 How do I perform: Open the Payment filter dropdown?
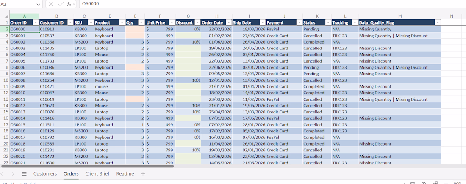coord(299,22)
